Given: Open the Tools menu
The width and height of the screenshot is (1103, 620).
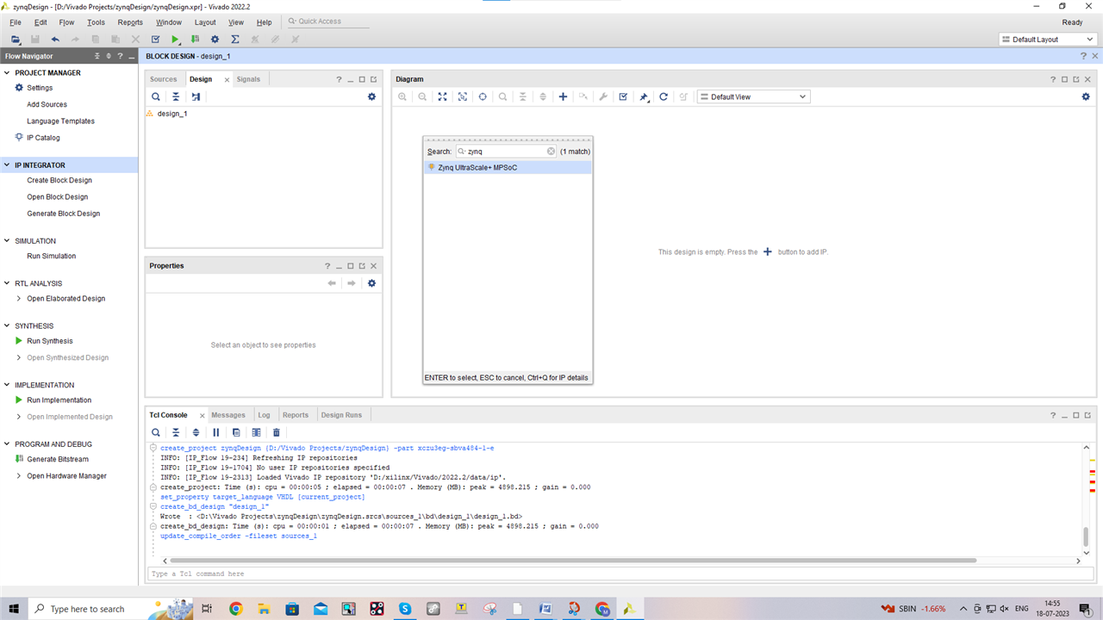Looking at the screenshot, I should click(x=96, y=22).
